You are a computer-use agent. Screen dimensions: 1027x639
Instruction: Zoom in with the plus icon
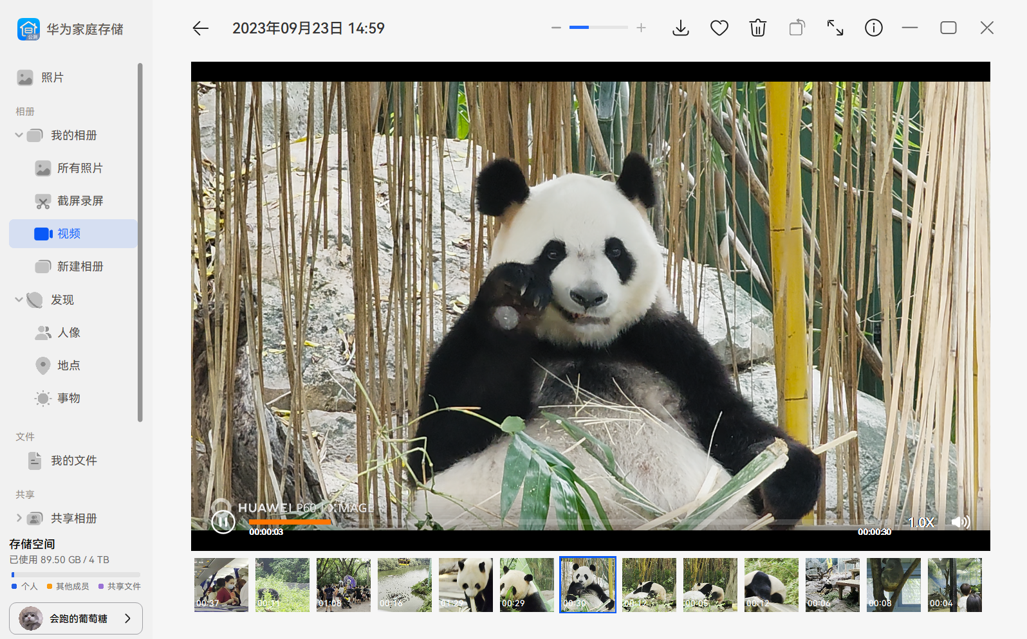pyautogui.click(x=641, y=28)
